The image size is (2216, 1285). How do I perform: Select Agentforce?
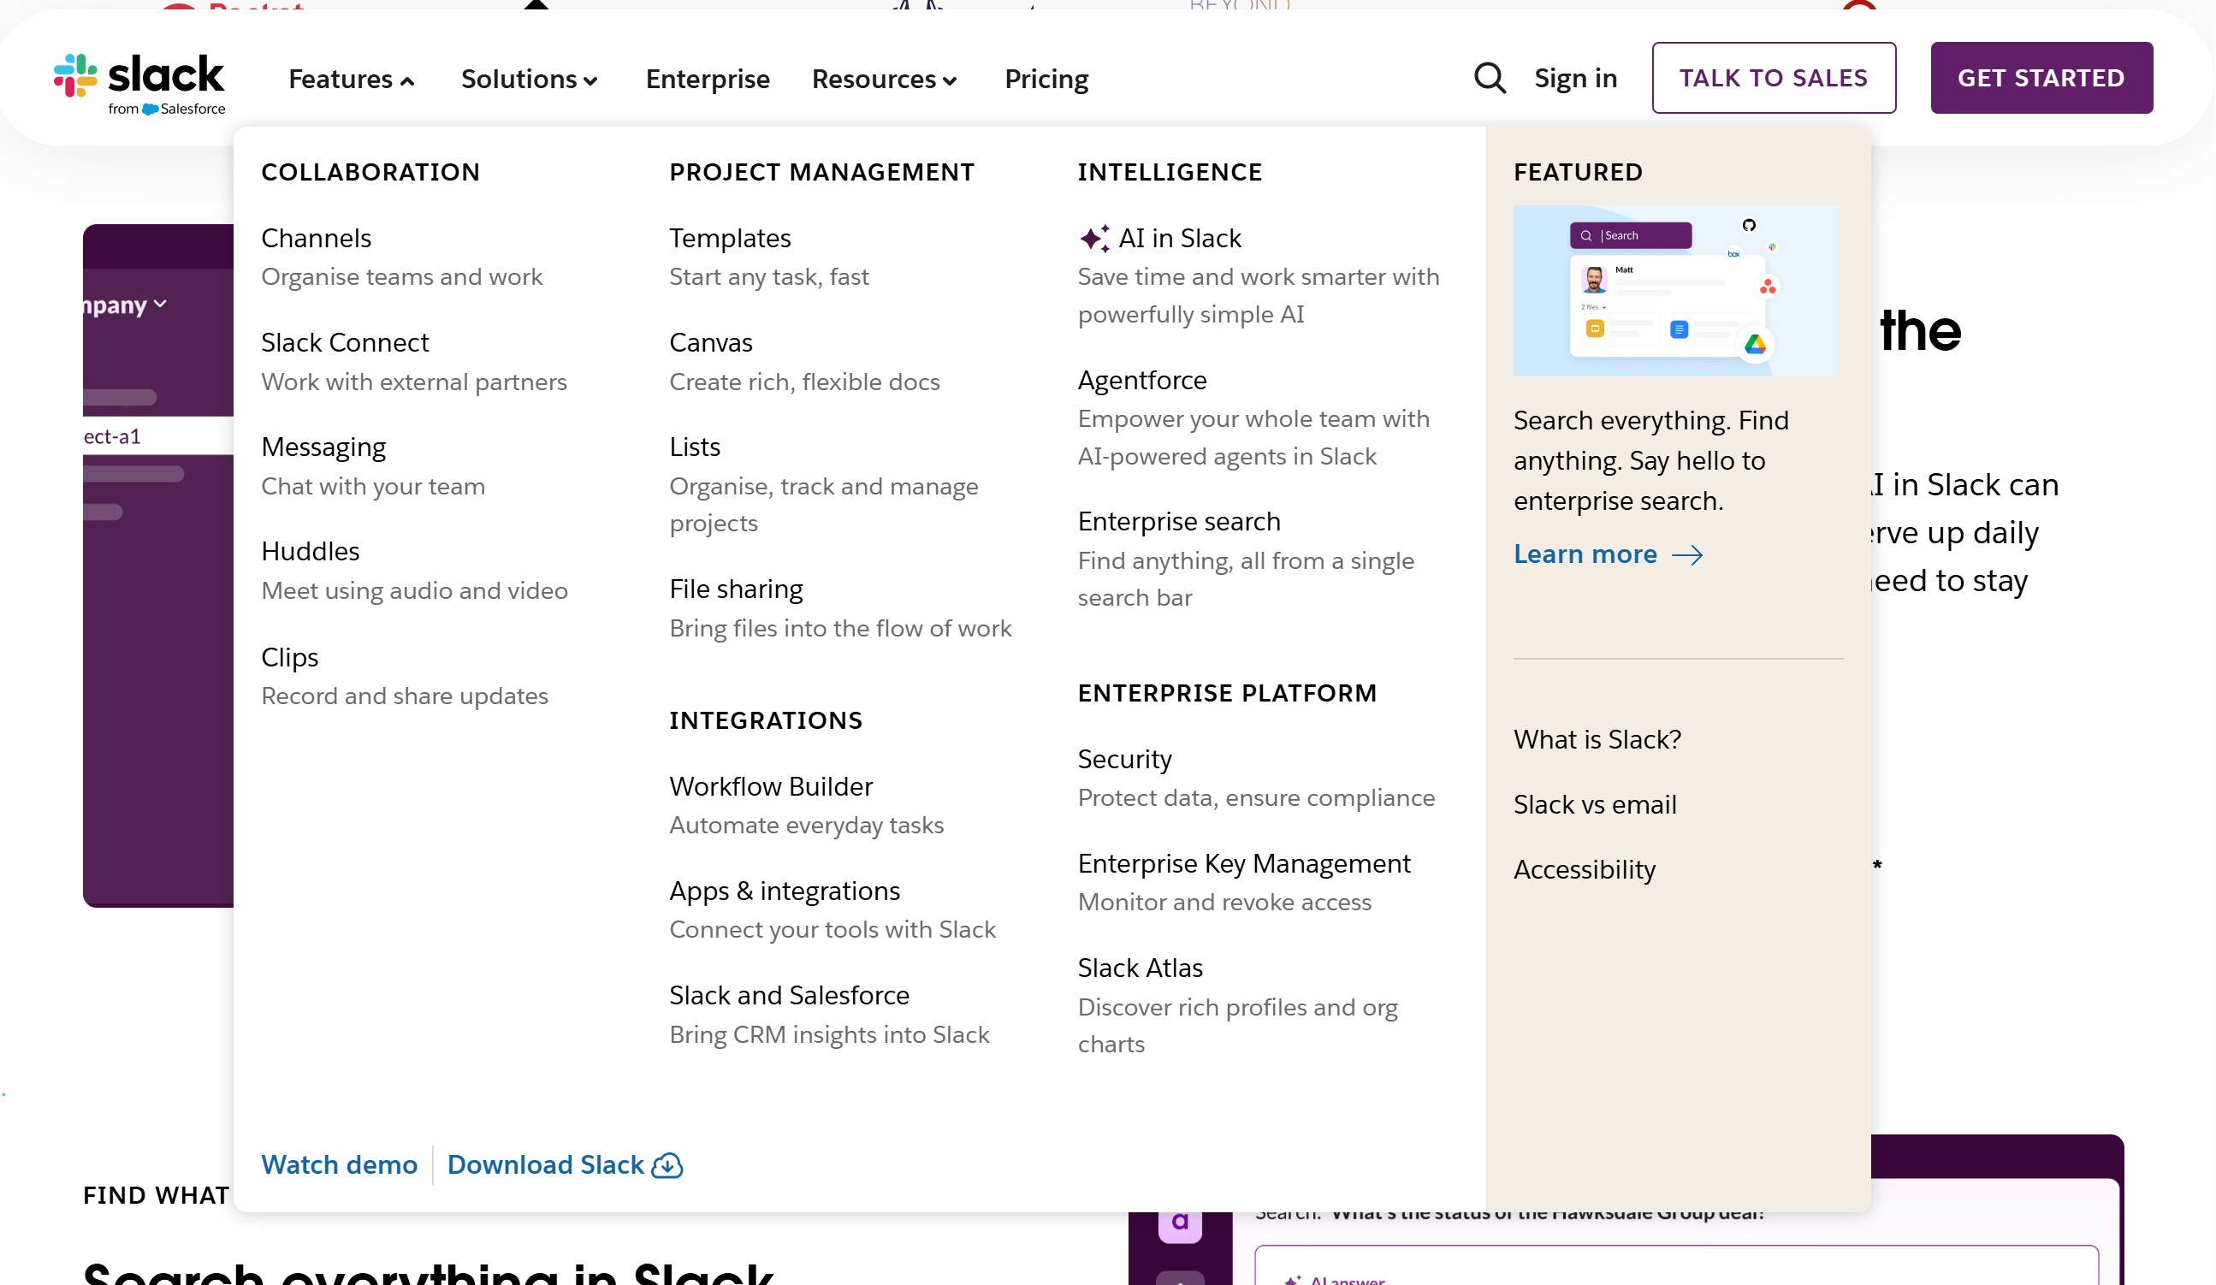pyautogui.click(x=1142, y=381)
